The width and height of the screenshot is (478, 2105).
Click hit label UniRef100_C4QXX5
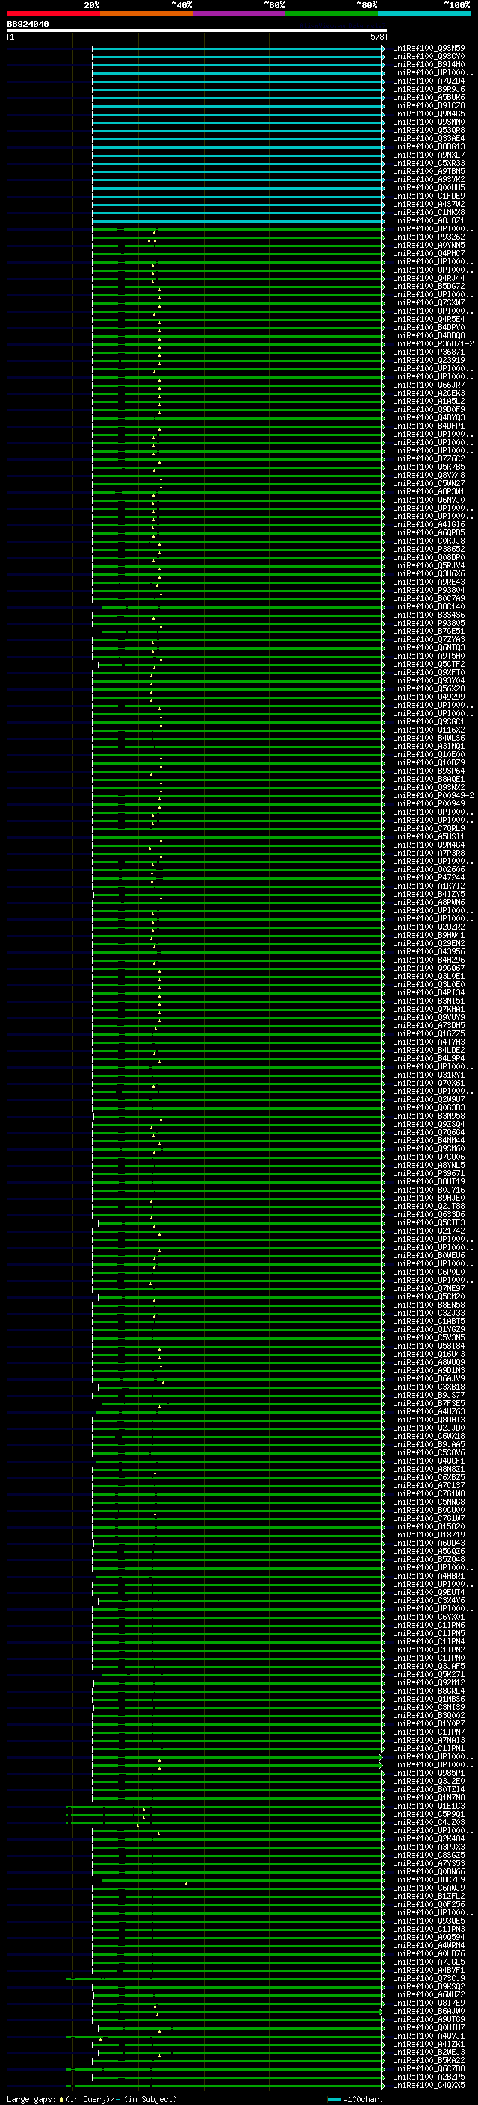click(428, 2085)
